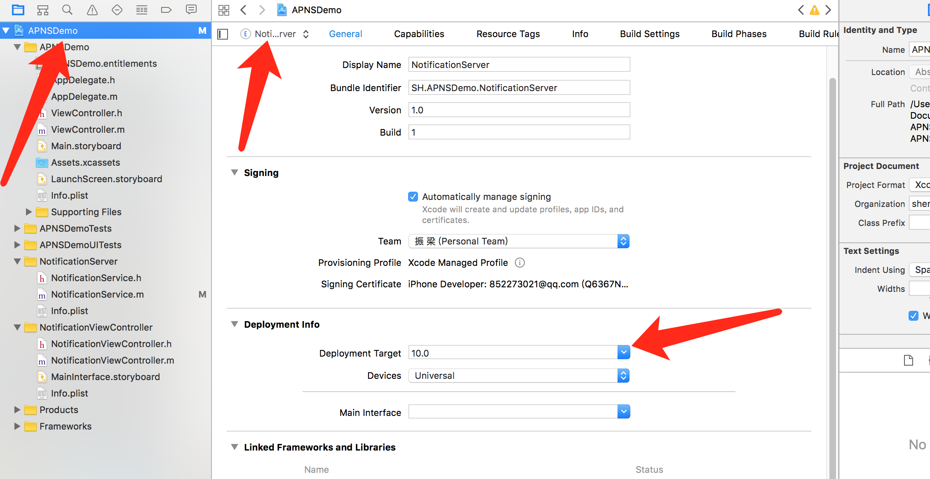Toggle the wrap lines checkbox in Text Settings
The height and width of the screenshot is (479, 930).
[914, 316]
